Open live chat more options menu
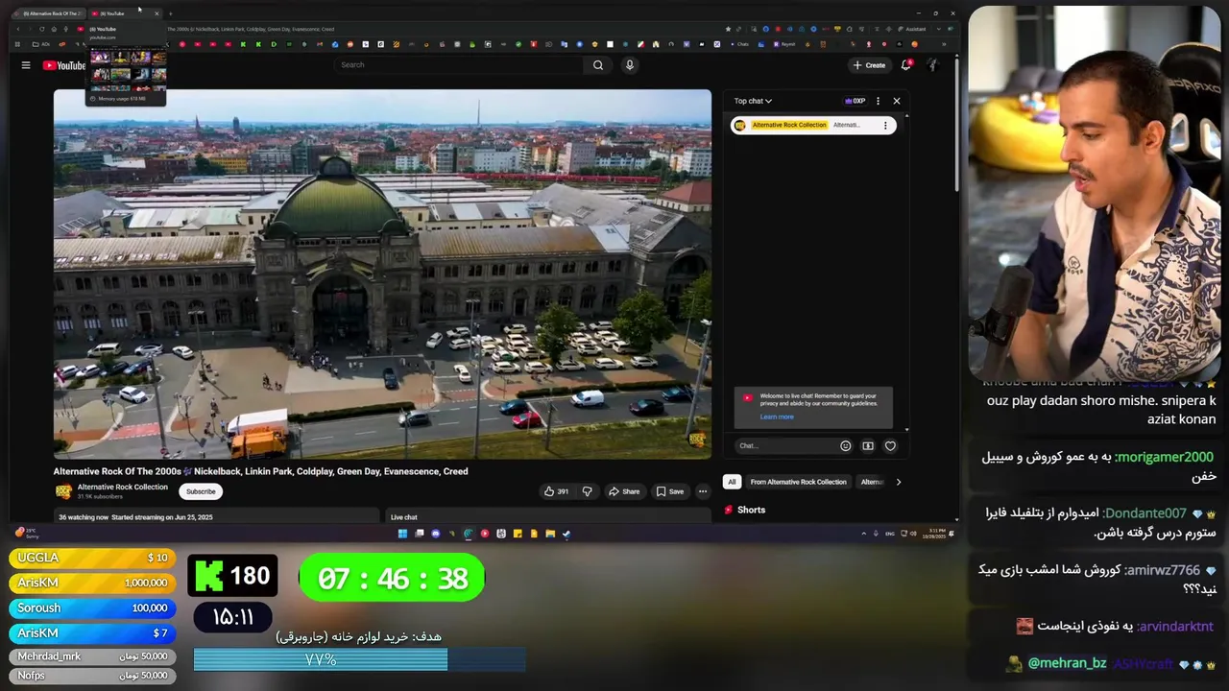 (x=878, y=101)
